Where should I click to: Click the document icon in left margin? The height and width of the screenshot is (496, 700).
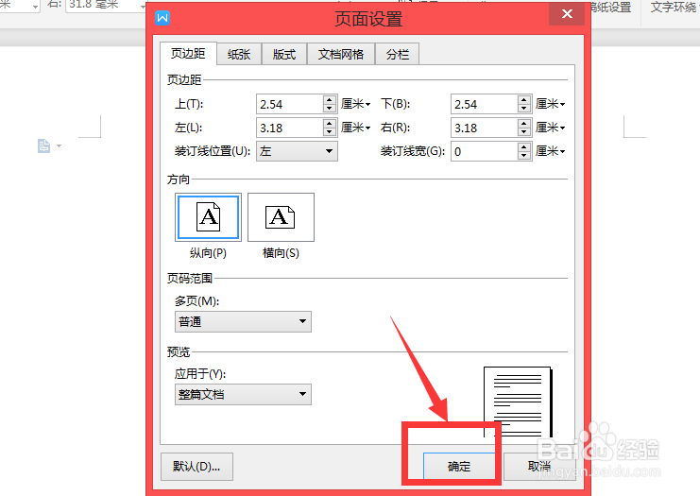(x=43, y=146)
